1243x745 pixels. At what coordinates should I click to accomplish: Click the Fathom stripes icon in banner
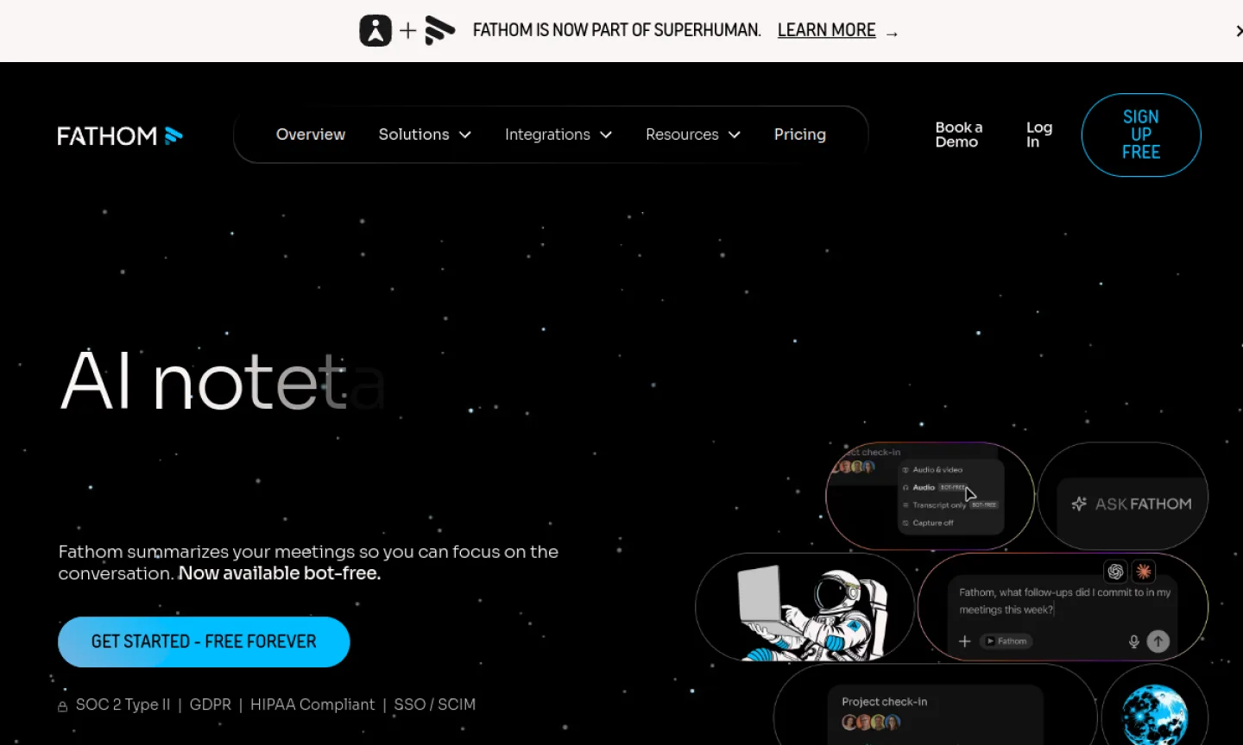(x=439, y=30)
